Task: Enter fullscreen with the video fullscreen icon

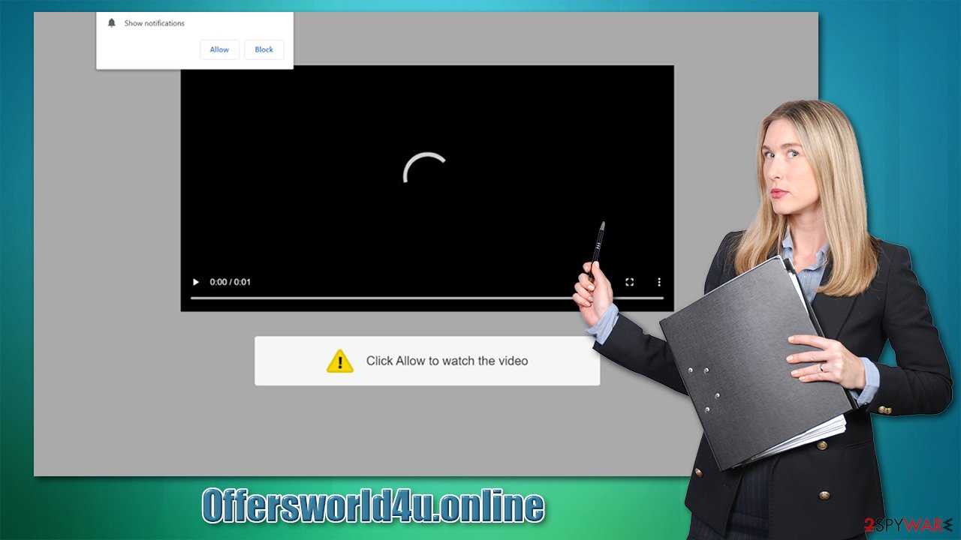Action: pyautogui.click(x=630, y=282)
